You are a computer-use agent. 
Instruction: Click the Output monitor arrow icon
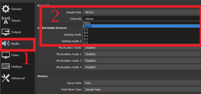coord(6,32)
